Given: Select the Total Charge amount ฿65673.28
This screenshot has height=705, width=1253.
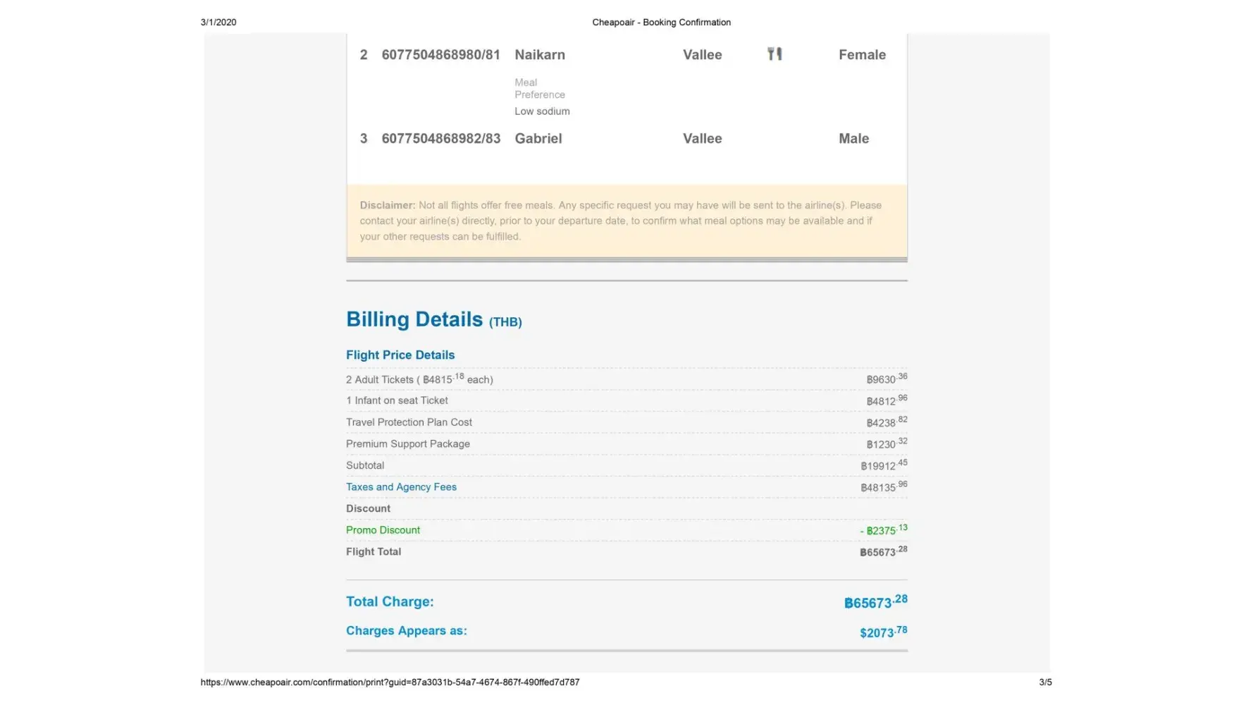Looking at the screenshot, I should click(x=875, y=602).
